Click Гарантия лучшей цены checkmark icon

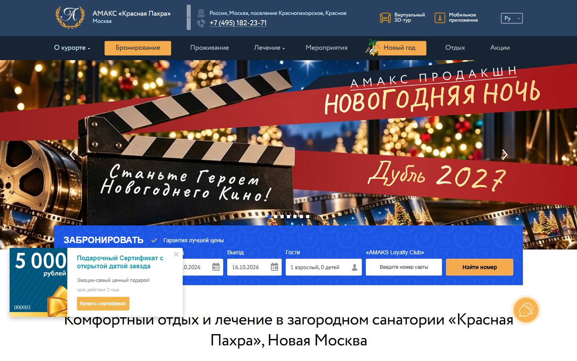(x=154, y=240)
